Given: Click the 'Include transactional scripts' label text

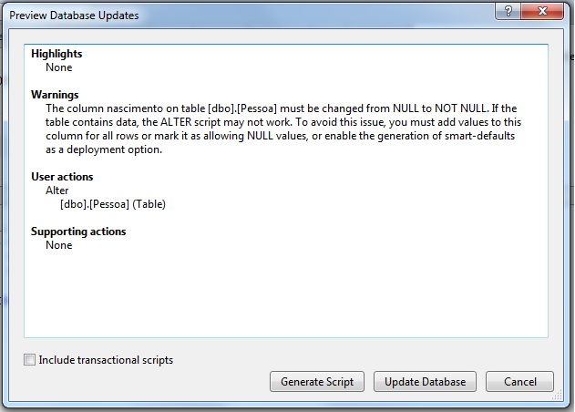Looking at the screenshot, I should 106,360.
